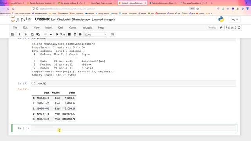Cut selected cells with scissors icon
This screenshot has height=141, width=251.
[26, 34]
